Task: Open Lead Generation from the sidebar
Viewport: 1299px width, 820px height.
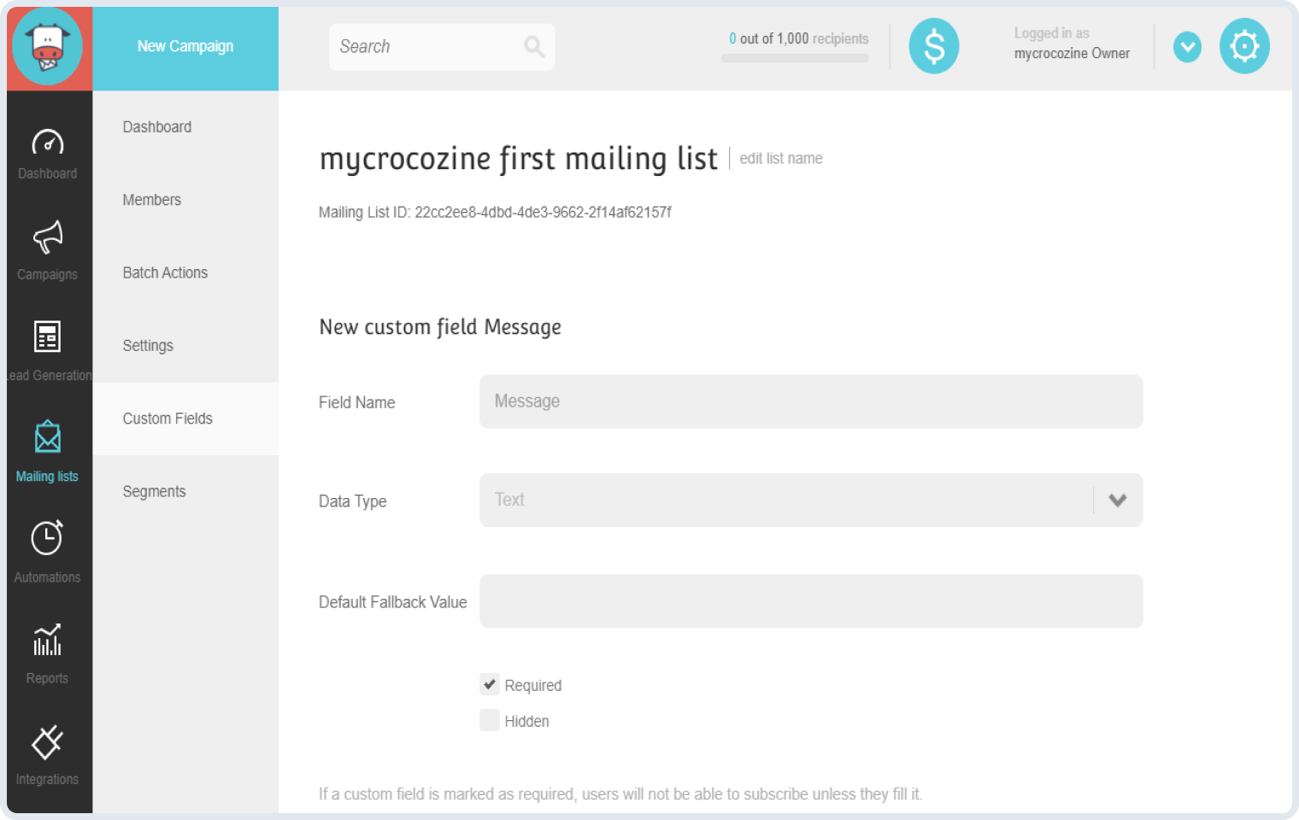Action: point(47,348)
